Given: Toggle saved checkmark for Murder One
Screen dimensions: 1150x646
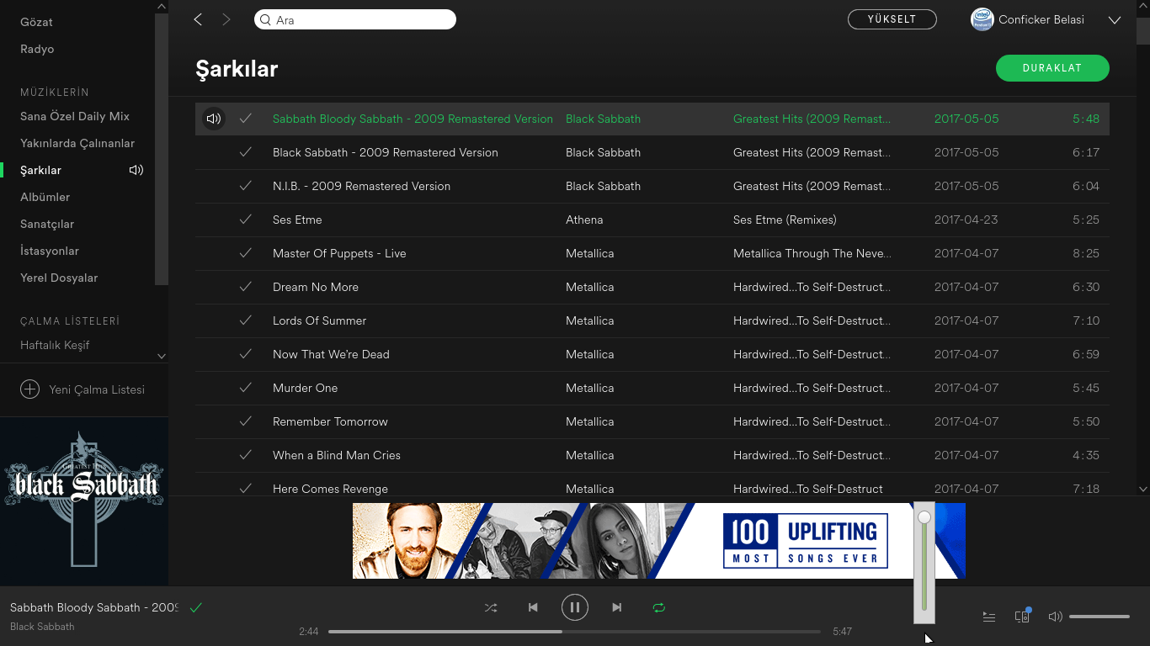Looking at the screenshot, I should 246,388.
